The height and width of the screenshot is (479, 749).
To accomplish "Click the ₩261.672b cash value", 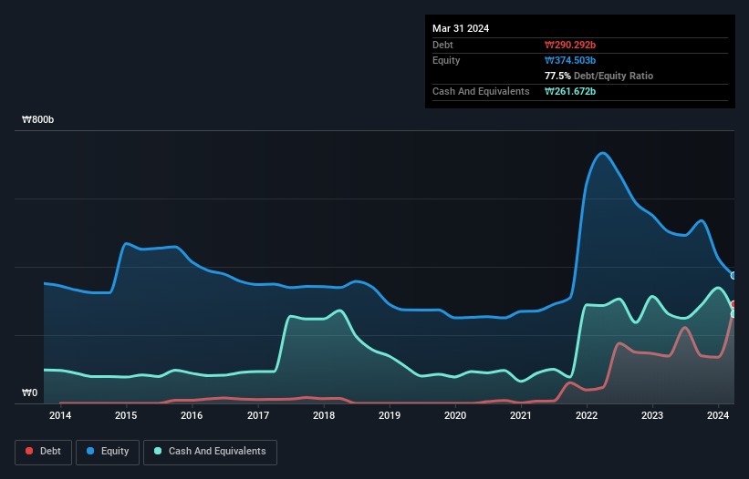I will [570, 91].
